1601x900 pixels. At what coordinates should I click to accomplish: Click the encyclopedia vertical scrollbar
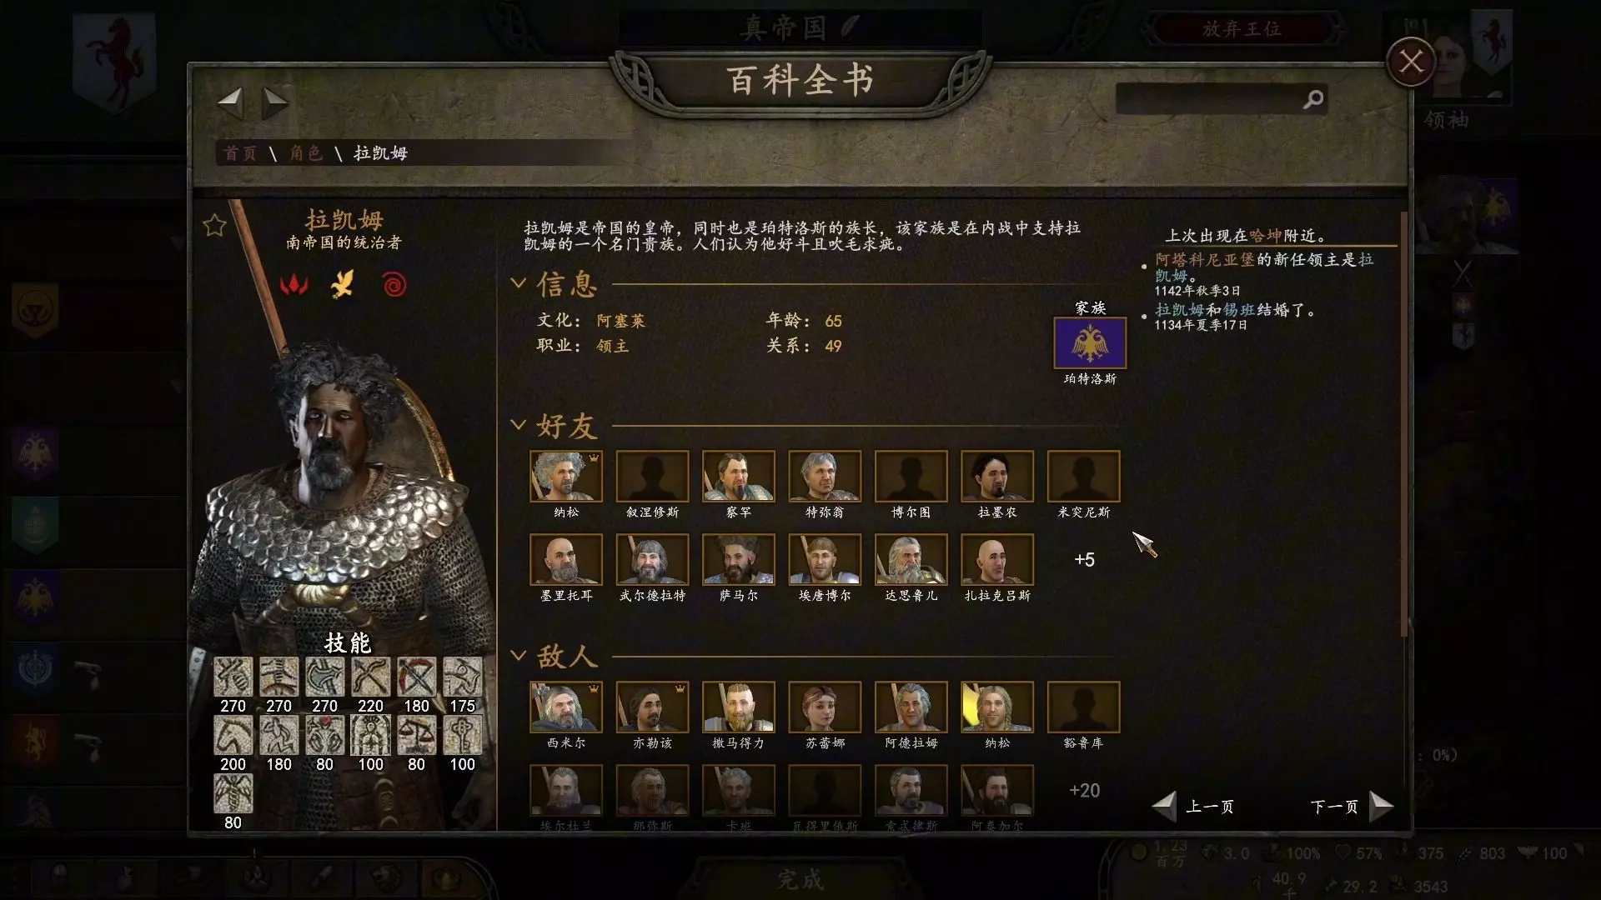[1405, 423]
